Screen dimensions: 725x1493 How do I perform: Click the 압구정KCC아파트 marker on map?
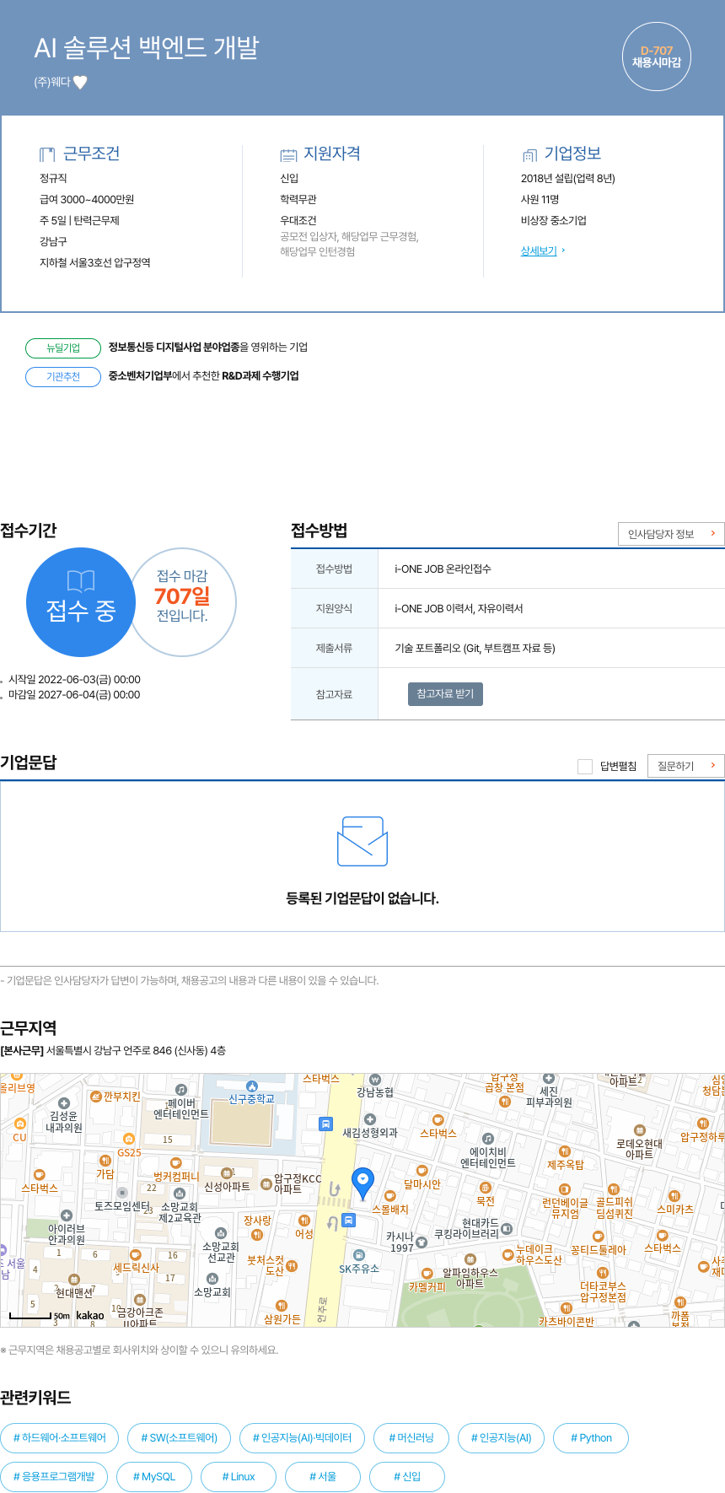click(x=266, y=1184)
